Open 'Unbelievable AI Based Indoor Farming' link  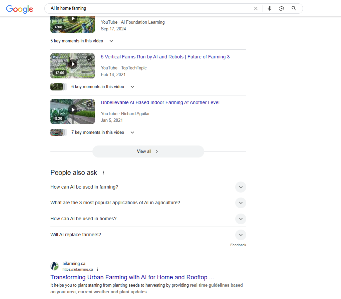[160, 102]
